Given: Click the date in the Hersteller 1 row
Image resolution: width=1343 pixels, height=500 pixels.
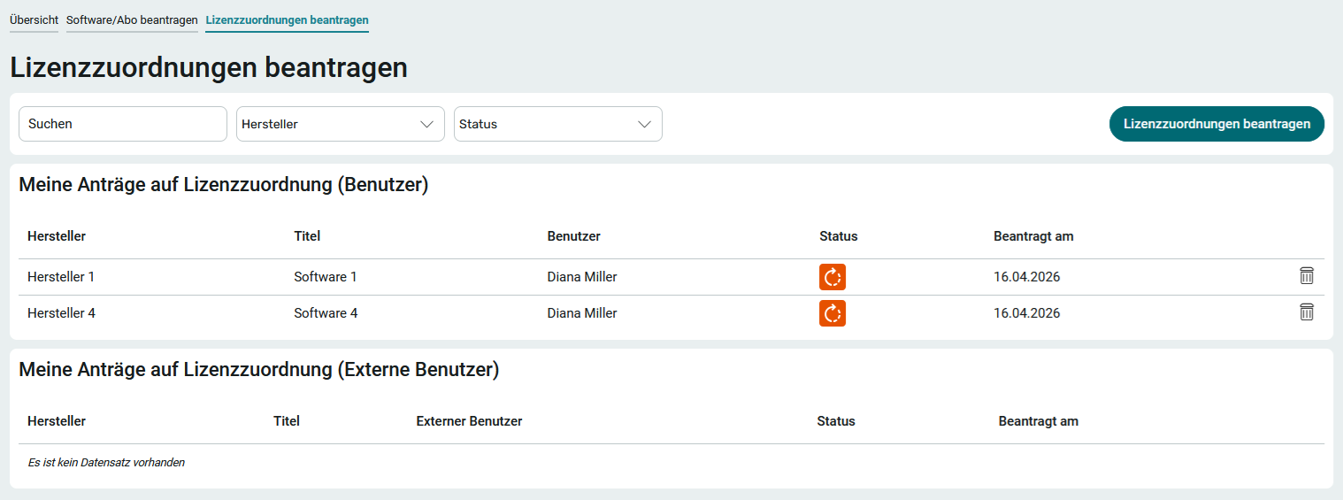Looking at the screenshot, I should point(1026,277).
